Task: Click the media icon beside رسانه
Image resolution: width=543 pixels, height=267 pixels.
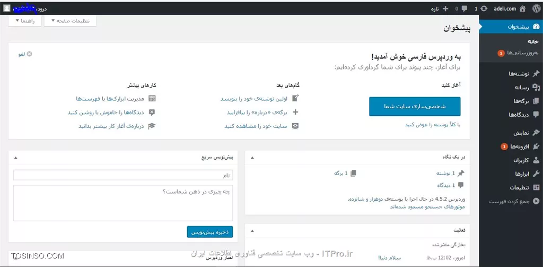Action: 536,88
